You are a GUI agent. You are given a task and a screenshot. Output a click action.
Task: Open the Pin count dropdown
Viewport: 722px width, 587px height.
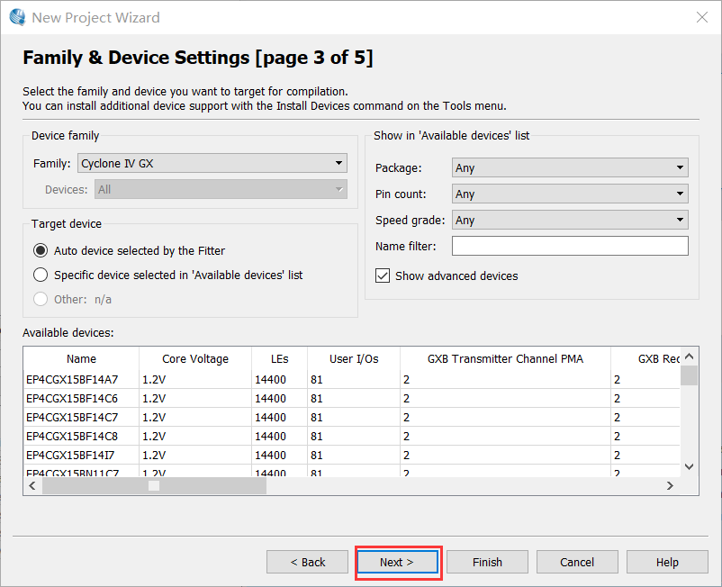570,194
